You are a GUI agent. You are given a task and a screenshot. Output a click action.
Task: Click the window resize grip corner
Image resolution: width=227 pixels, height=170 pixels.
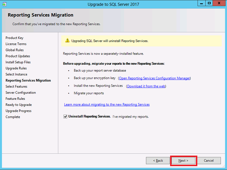pos(224,167)
